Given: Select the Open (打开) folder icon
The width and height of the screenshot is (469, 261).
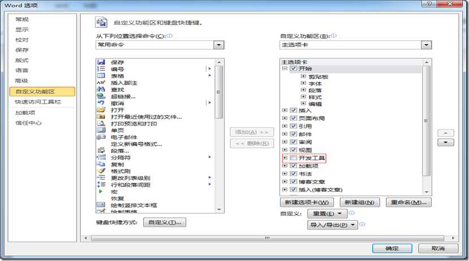Looking at the screenshot, I should tap(101, 110).
